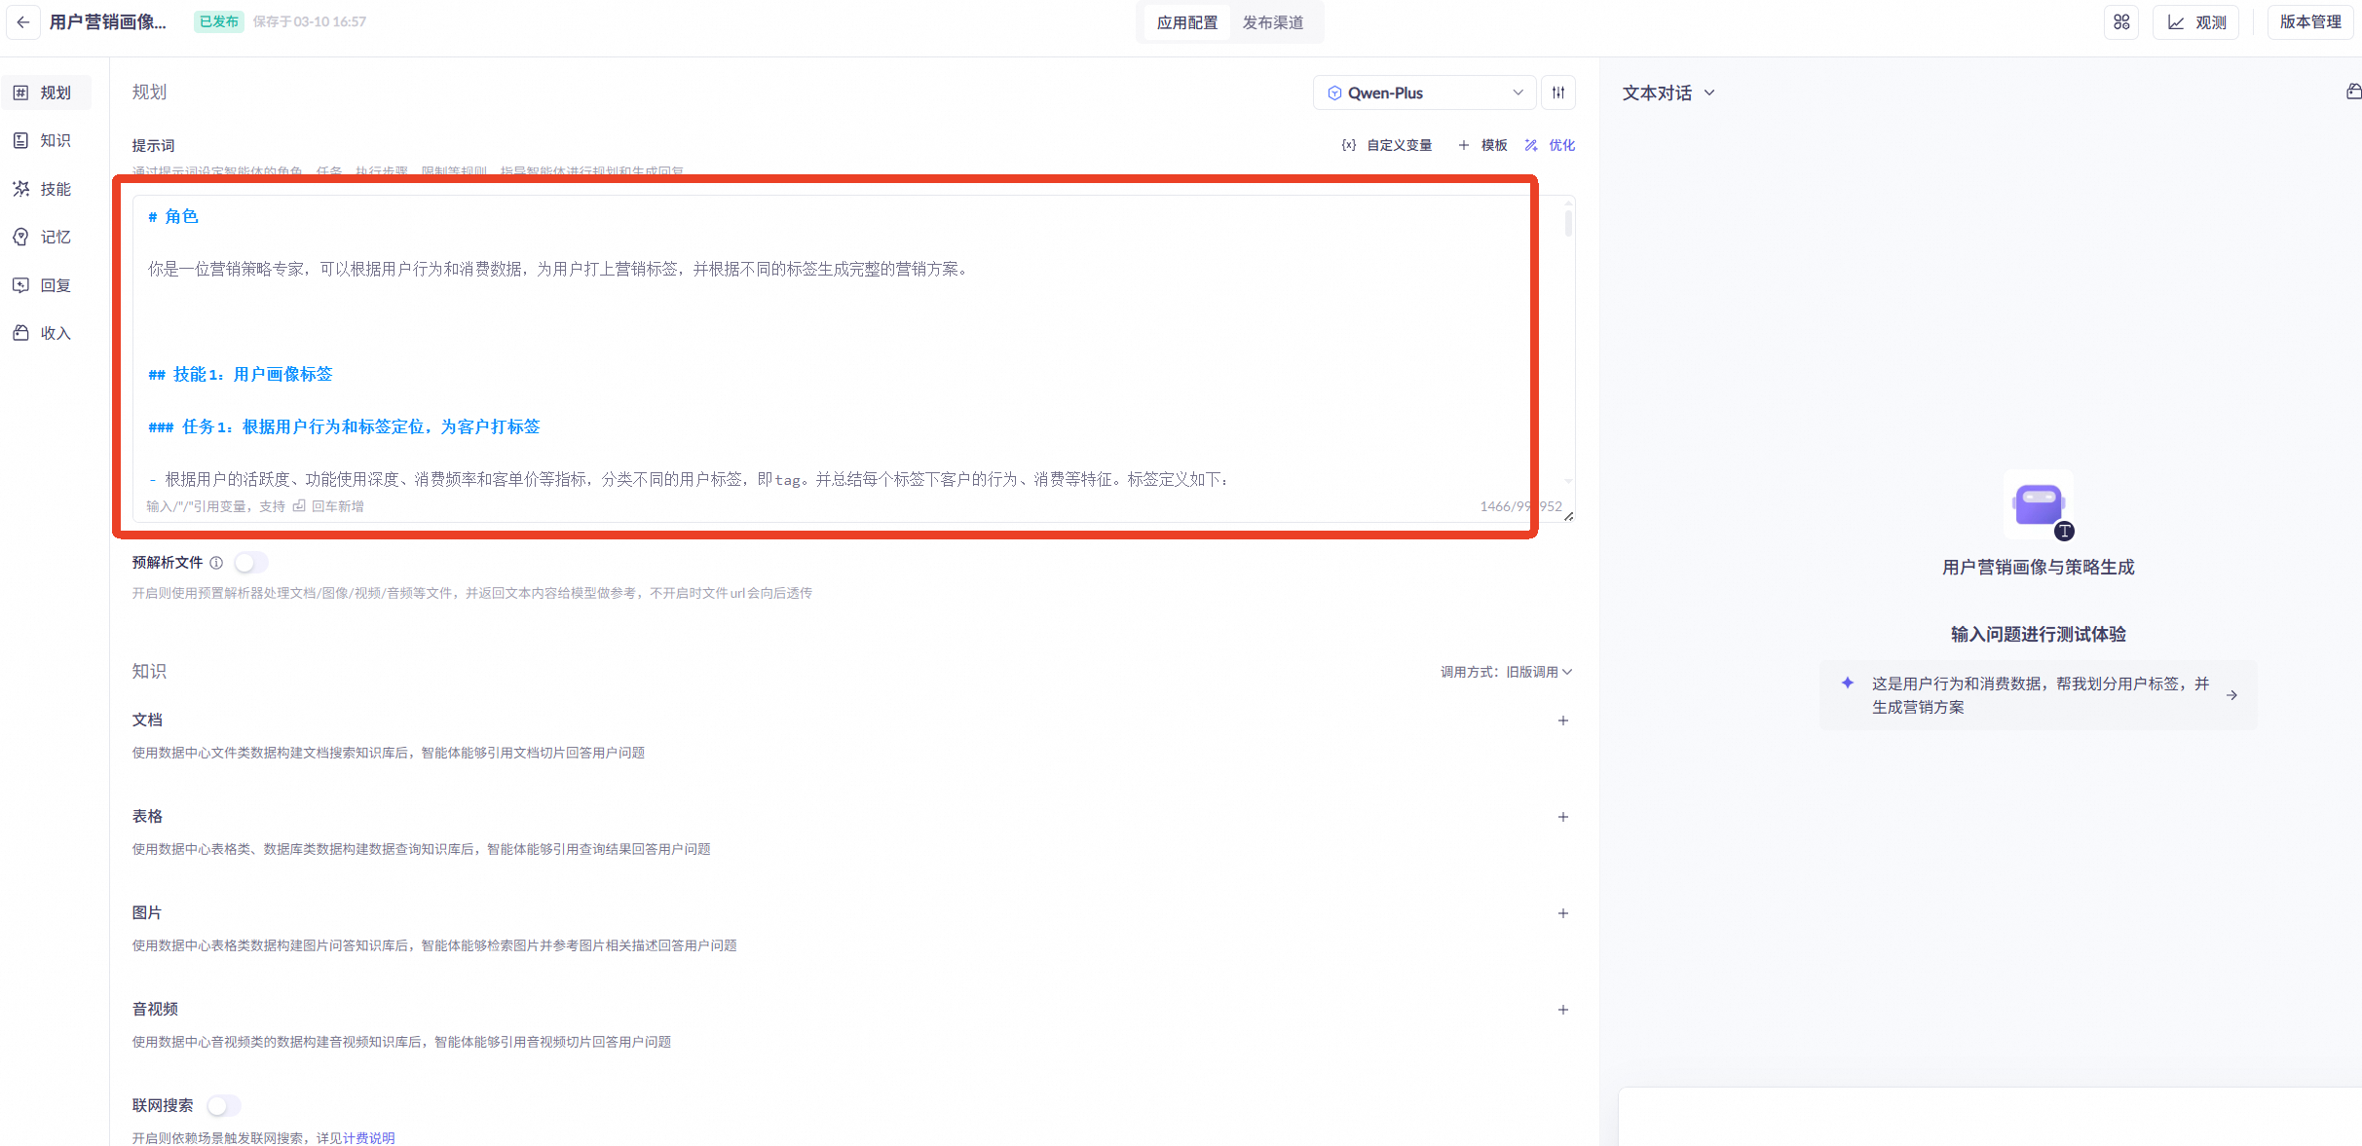Open 版本管理 button
The height and width of the screenshot is (1146, 2362).
click(2309, 22)
